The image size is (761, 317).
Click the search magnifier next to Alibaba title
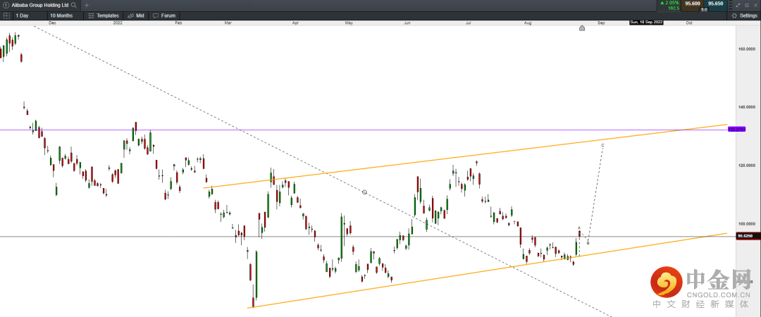(73, 5)
